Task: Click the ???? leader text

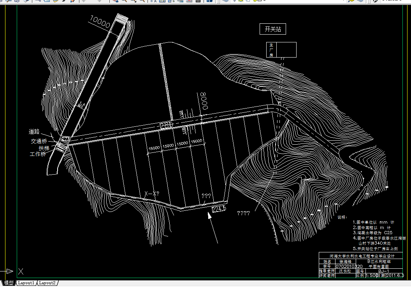Action: [x=244, y=213]
